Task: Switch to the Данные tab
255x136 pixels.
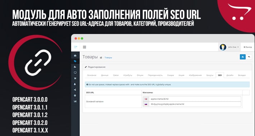Action: tap(105, 75)
